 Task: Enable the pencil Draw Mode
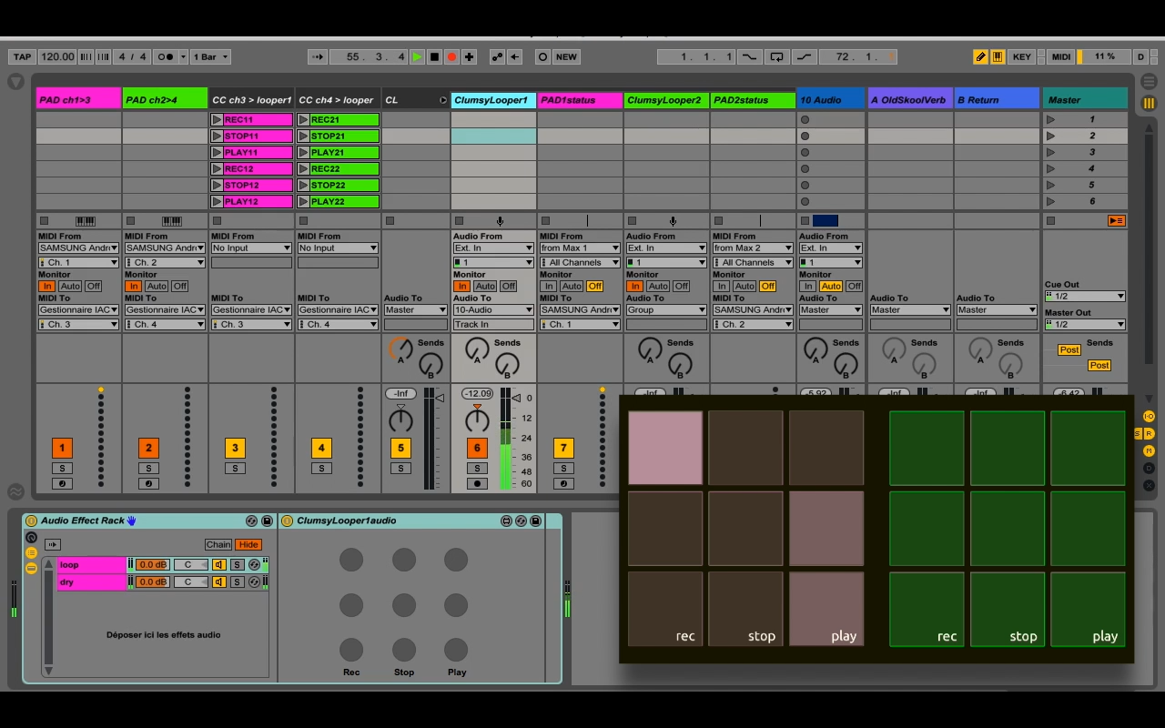click(980, 56)
